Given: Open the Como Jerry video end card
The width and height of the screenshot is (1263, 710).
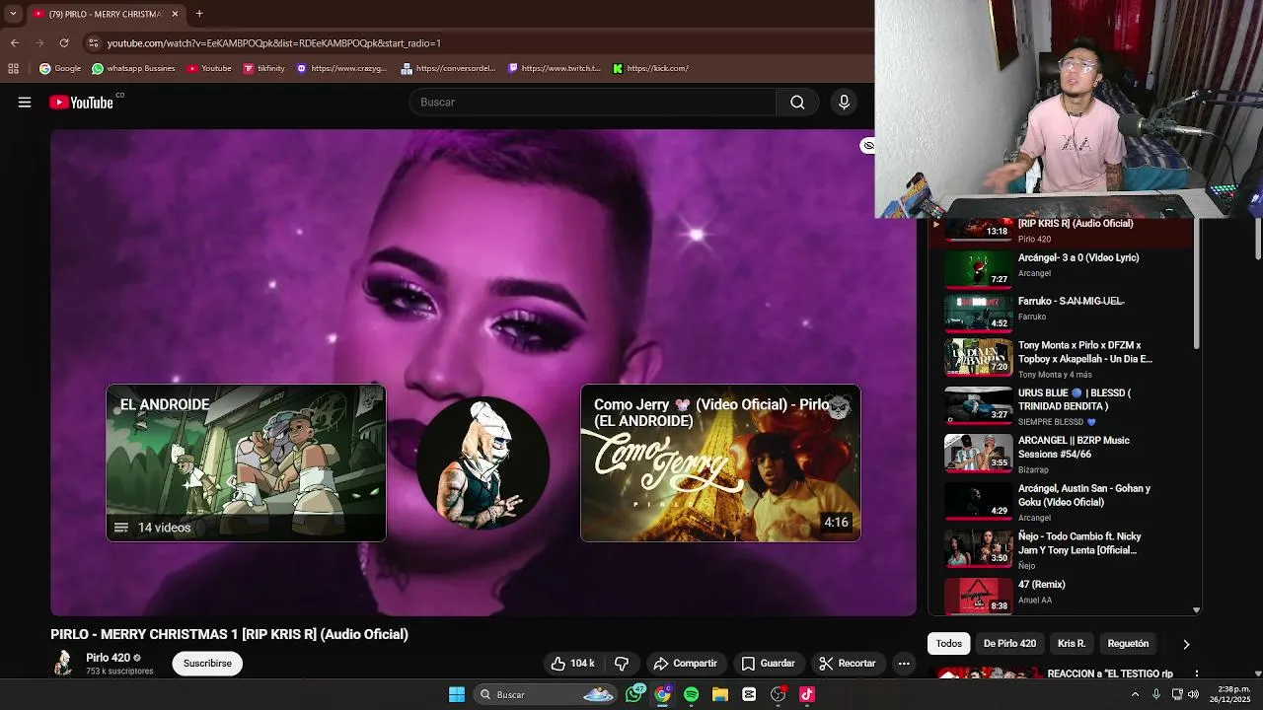Looking at the screenshot, I should pos(720,462).
